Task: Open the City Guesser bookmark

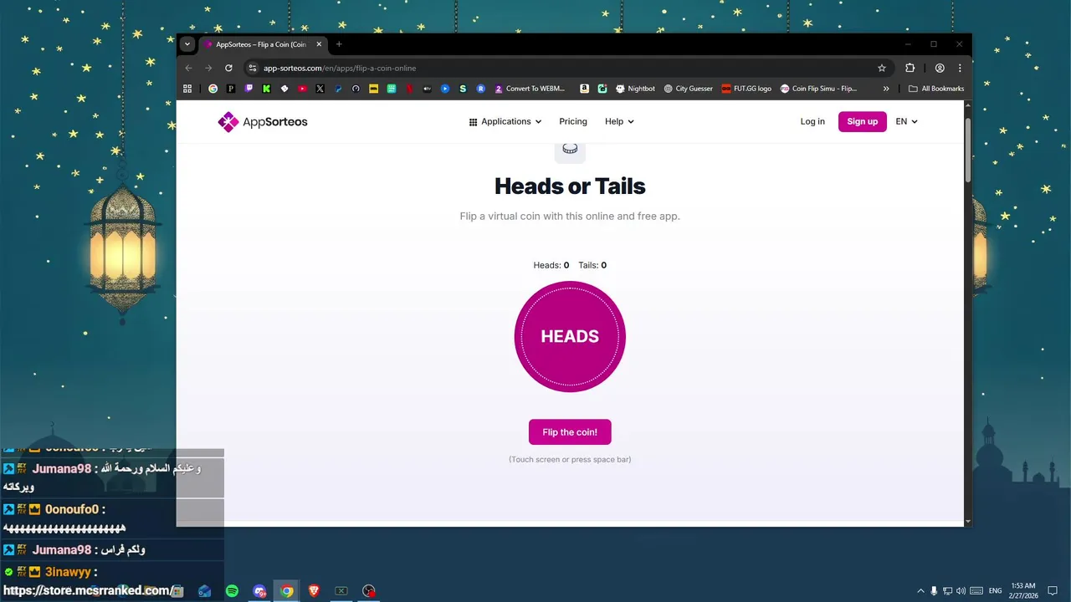Action: tap(688, 88)
